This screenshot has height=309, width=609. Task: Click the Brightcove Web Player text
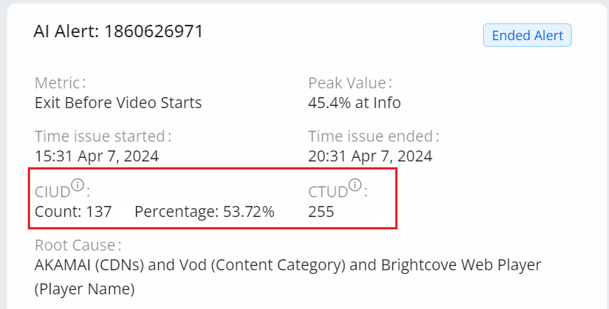click(460, 264)
